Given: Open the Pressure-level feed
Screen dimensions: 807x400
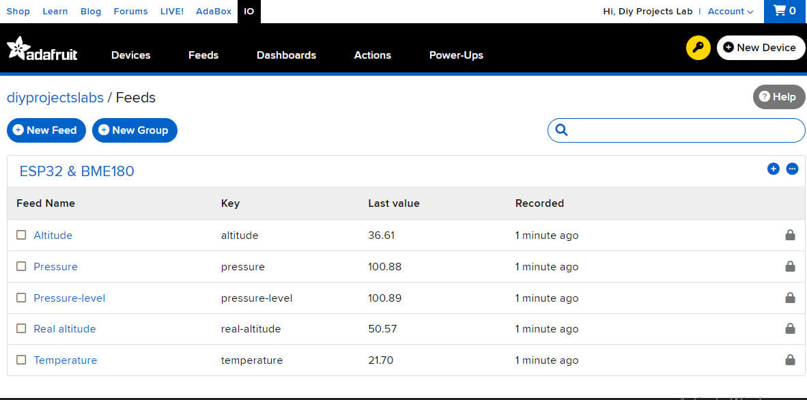Looking at the screenshot, I should 70,298.
